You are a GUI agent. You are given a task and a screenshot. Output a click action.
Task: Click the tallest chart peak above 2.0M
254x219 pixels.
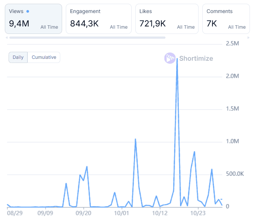[177, 59]
